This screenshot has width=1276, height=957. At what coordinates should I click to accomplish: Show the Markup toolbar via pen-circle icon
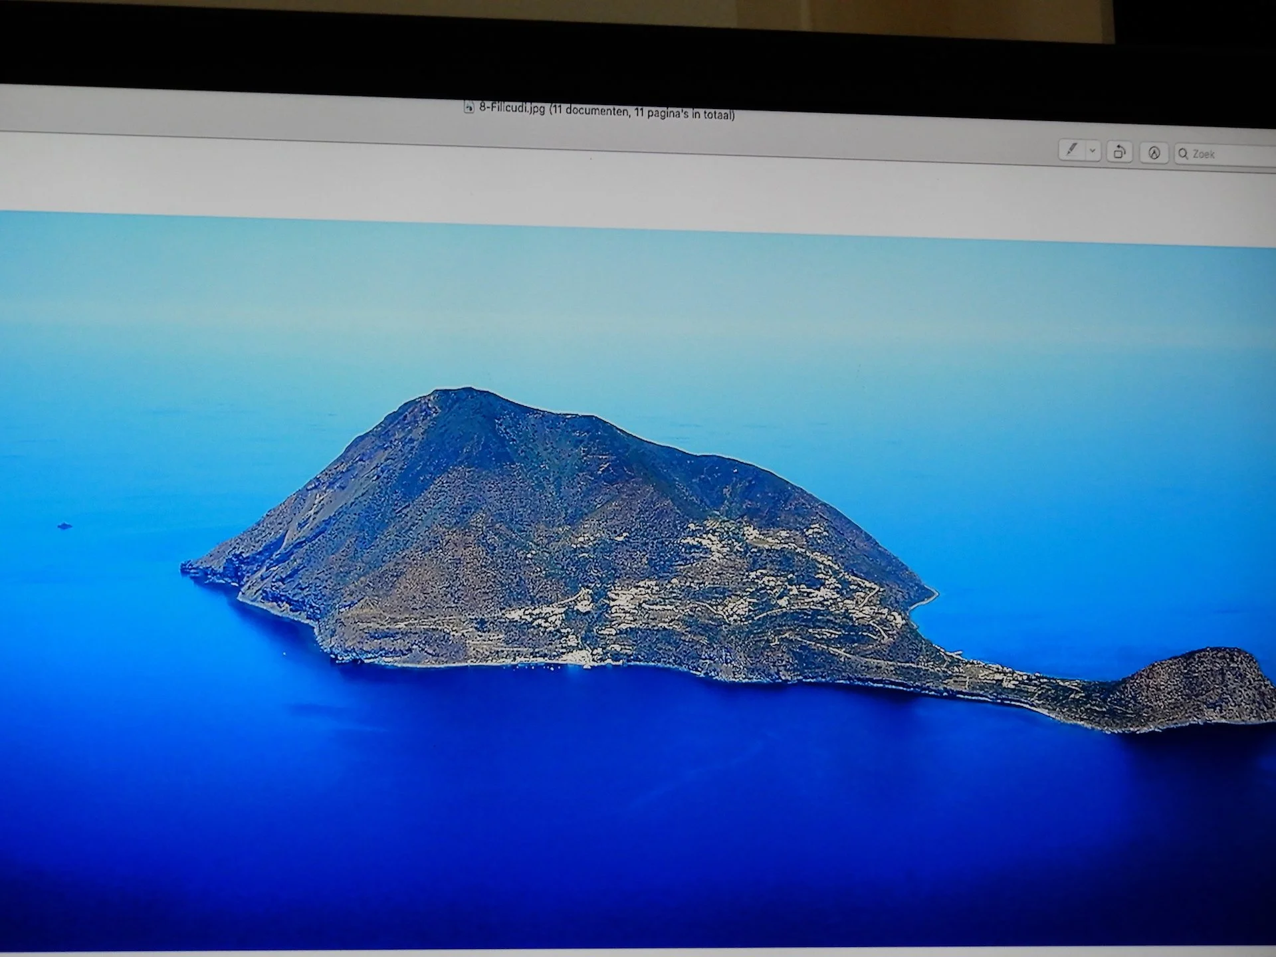pyautogui.click(x=1154, y=154)
